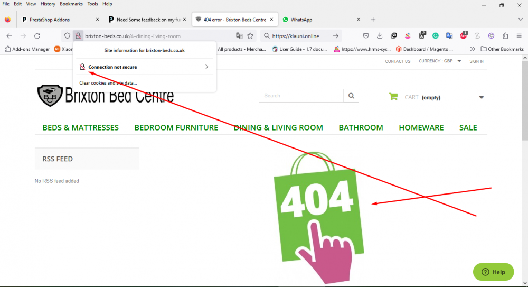Close the 404 error tab

coord(271,20)
